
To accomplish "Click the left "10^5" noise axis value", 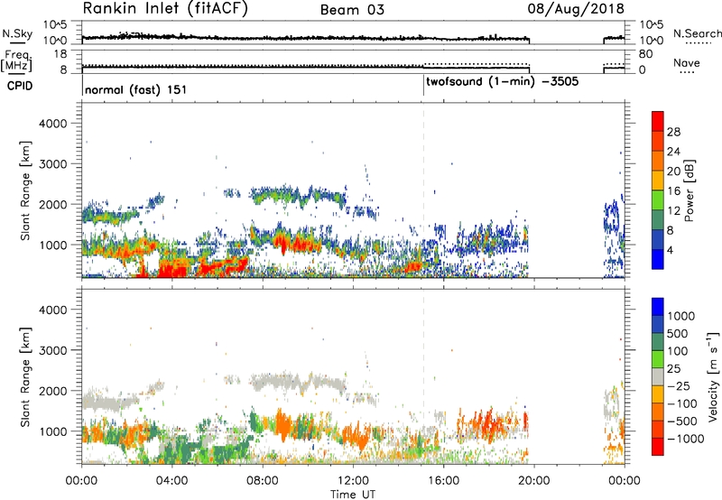I will (55, 24).
